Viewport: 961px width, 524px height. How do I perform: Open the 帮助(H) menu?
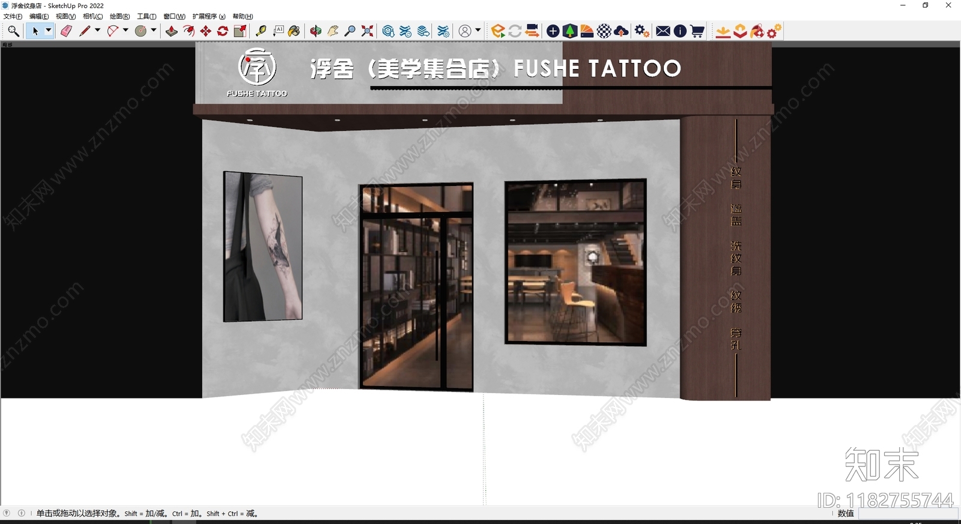click(243, 16)
